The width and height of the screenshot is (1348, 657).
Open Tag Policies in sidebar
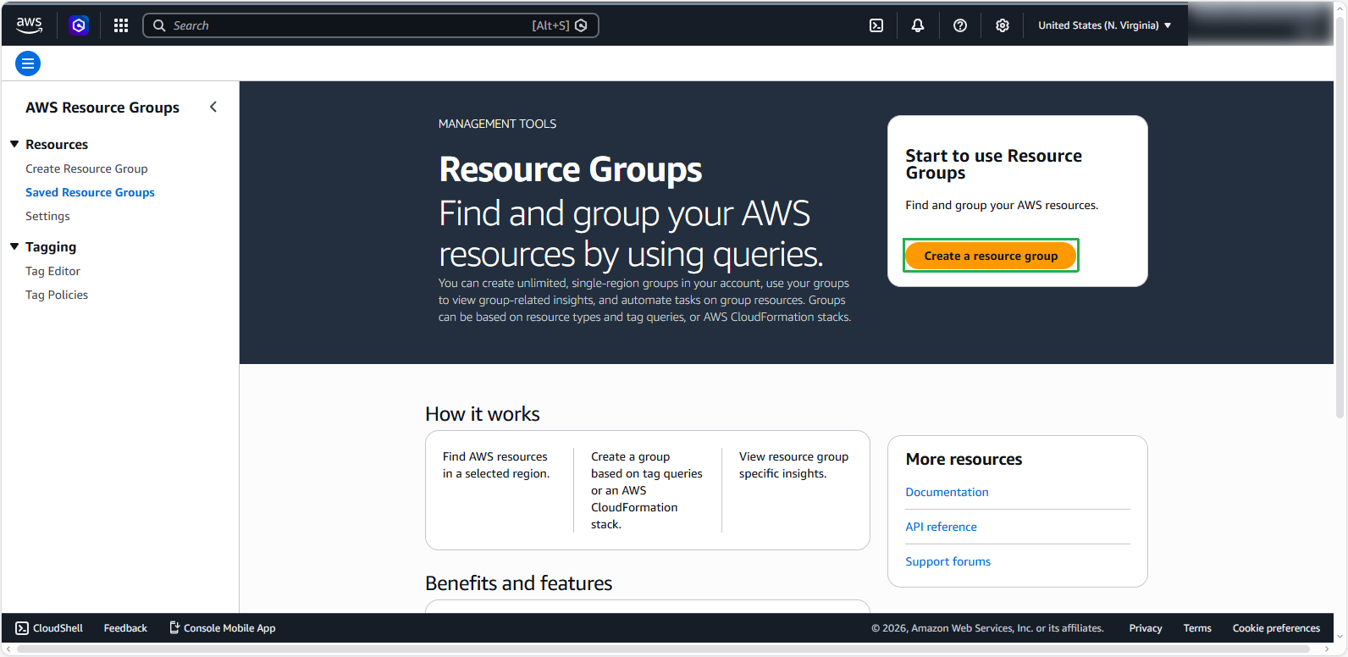click(x=57, y=295)
